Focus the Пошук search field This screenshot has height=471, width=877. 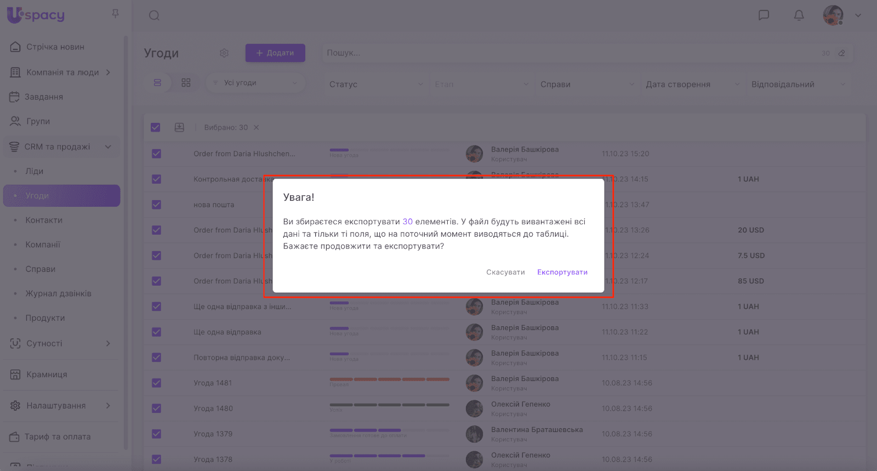pos(570,53)
